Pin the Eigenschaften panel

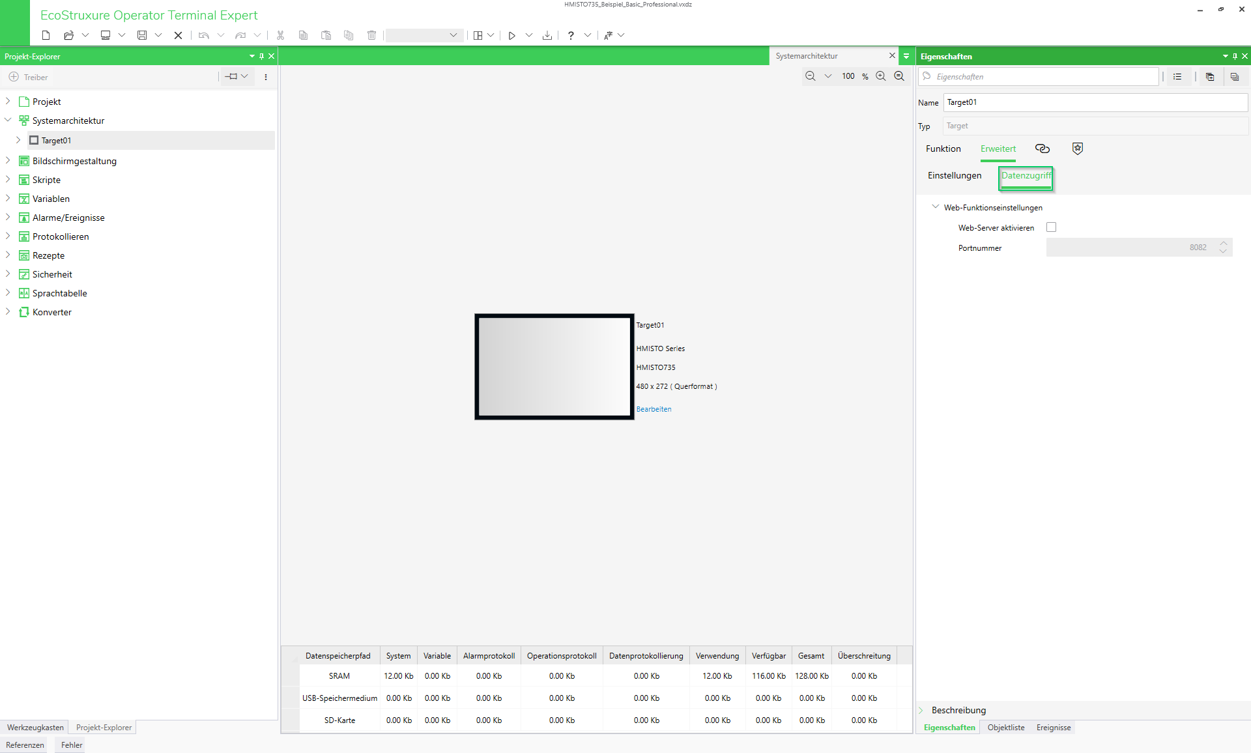coord(1235,56)
